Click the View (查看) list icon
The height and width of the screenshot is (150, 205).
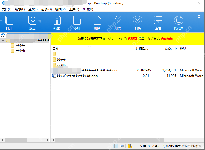(x=158, y=20)
